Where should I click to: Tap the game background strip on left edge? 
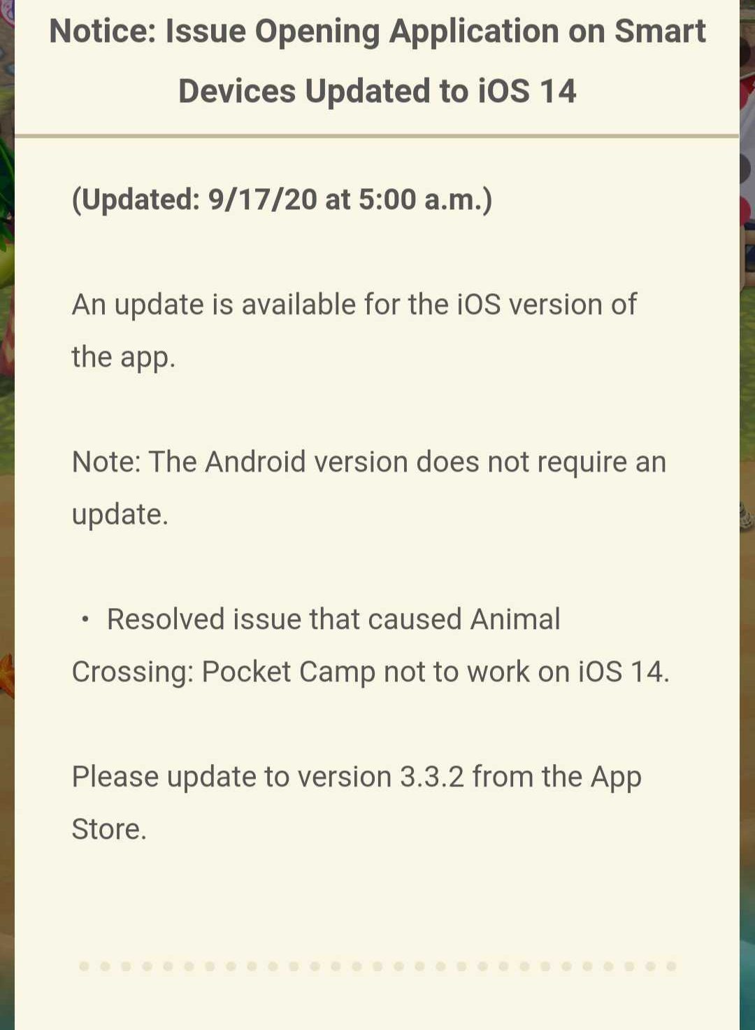point(7,515)
